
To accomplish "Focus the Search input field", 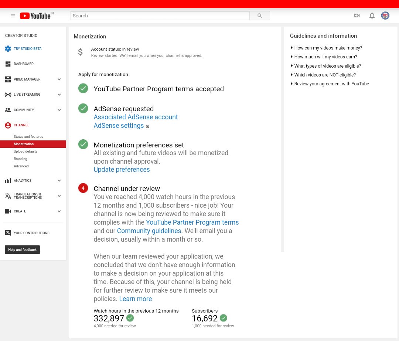I will pyautogui.click(x=160, y=16).
